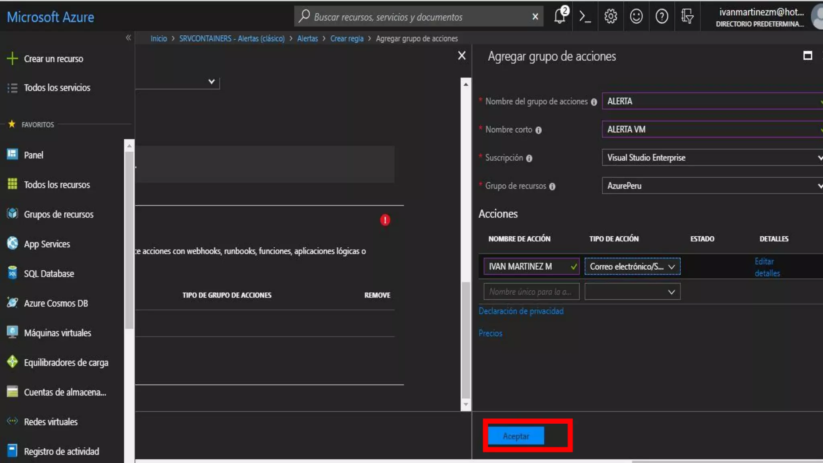The height and width of the screenshot is (463, 823).
Task: Expand the Suscripción dropdown
Action: pyautogui.click(x=712, y=158)
